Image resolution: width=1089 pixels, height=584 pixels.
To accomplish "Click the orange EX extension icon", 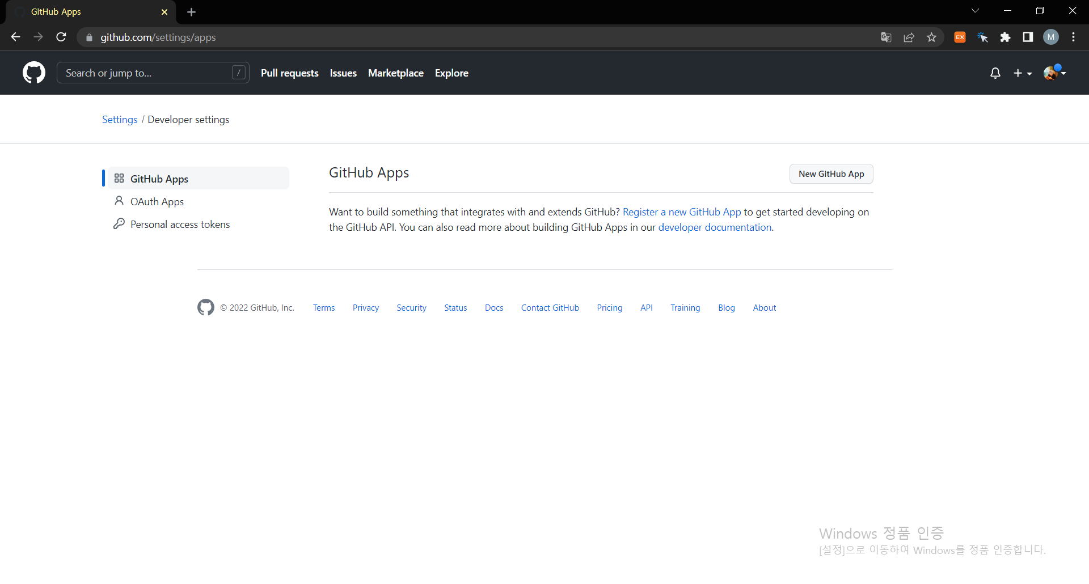I will click(960, 37).
